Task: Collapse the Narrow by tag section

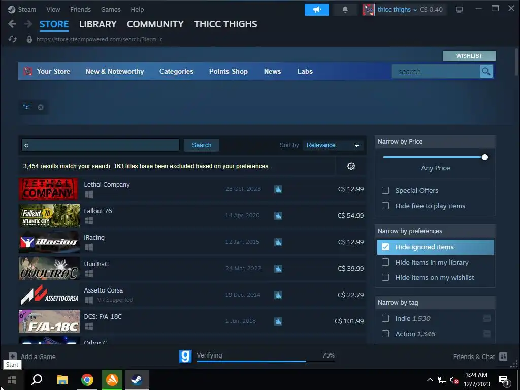Action: [x=435, y=303]
